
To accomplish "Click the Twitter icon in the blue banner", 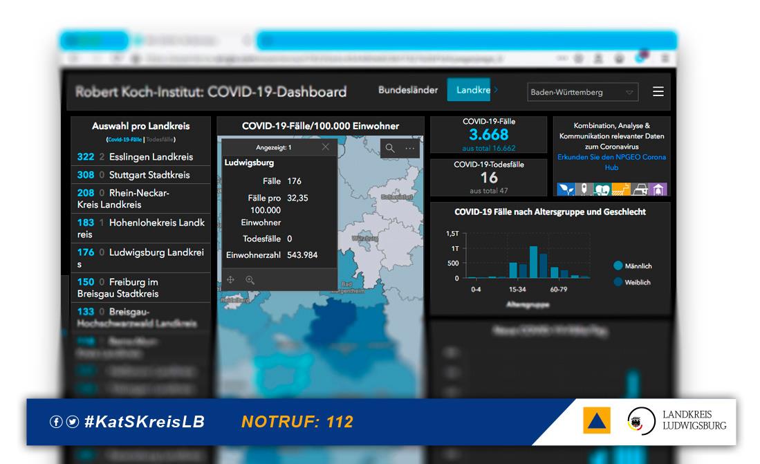I will click(x=73, y=422).
